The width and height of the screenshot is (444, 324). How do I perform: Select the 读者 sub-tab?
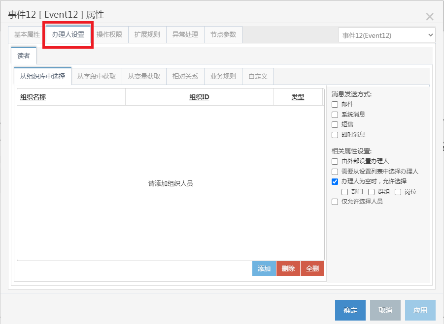(24, 56)
